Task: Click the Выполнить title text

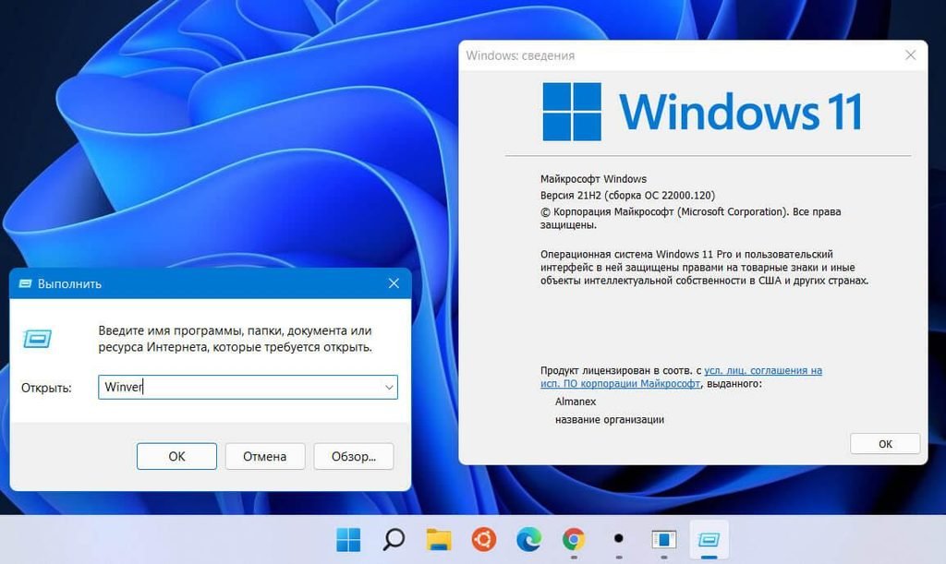Action: coord(69,283)
